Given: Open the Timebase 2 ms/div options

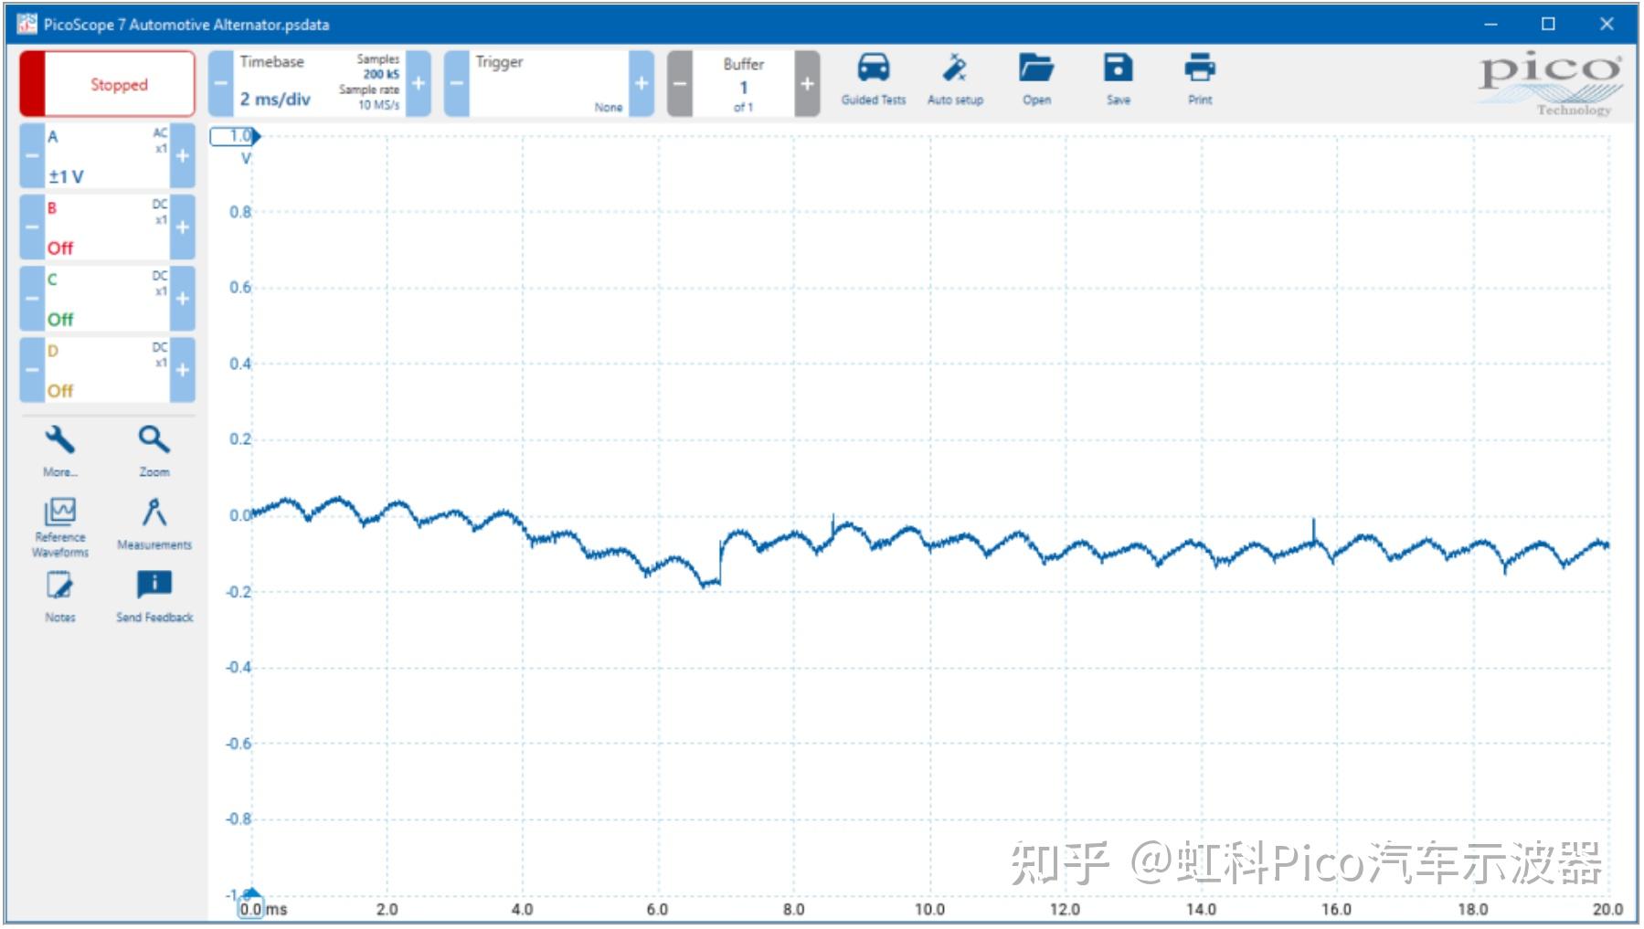Looking at the screenshot, I should pyautogui.click(x=320, y=83).
